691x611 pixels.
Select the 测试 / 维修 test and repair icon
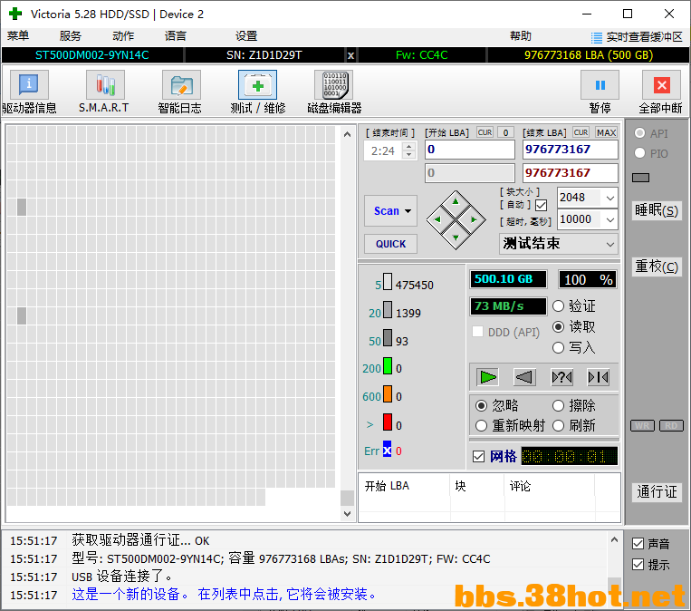257,84
